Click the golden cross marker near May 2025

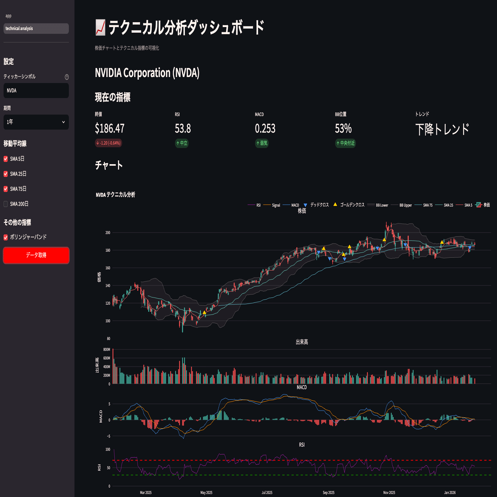click(x=204, y=313)
